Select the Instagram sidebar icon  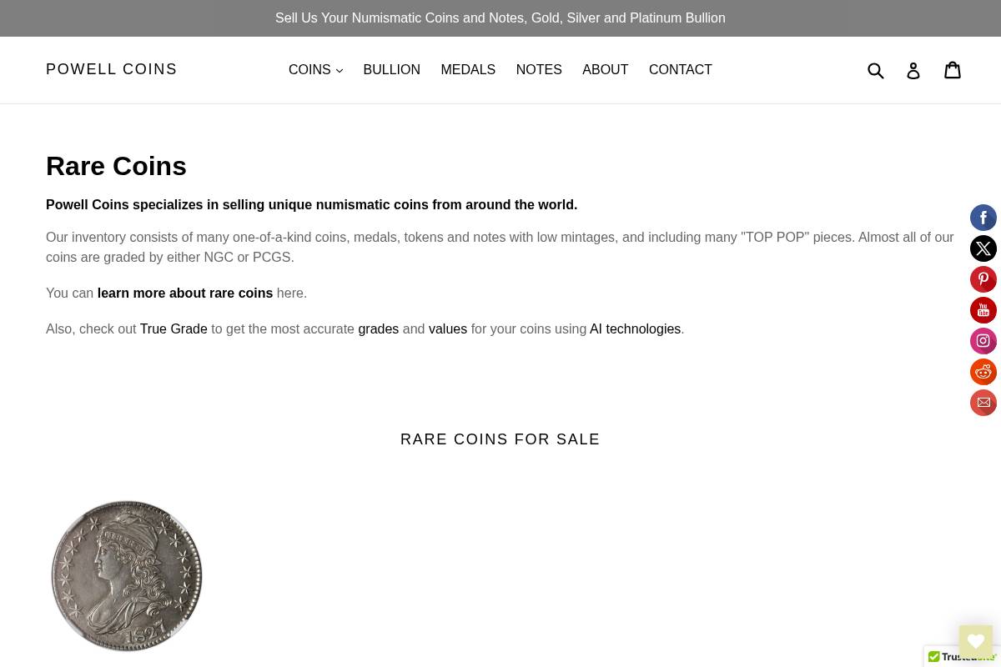click(983, 341)
